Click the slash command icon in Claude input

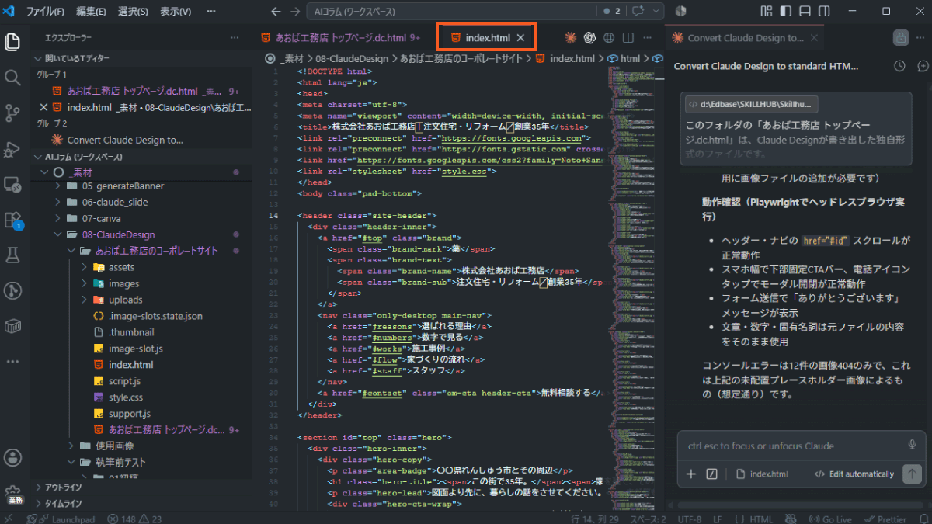coord(711,474)
